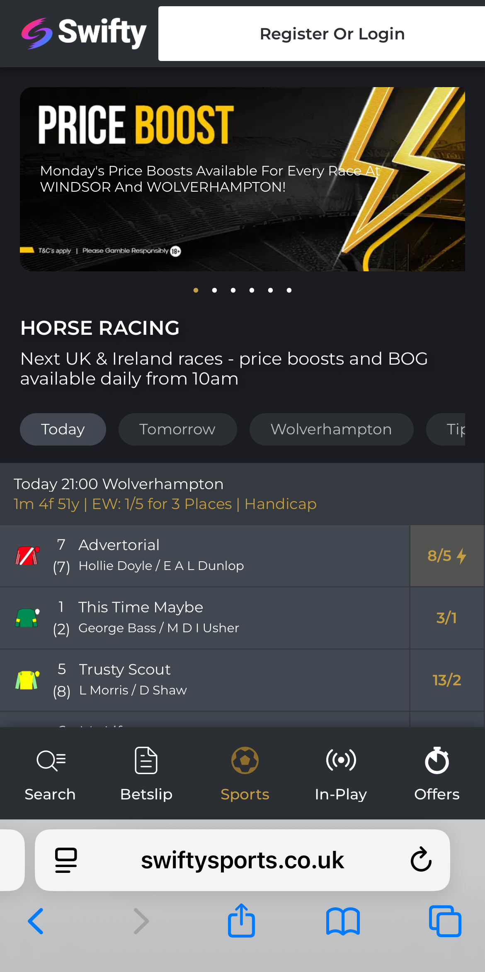Open the Offers stopwatch icon
485x972 pixels.
[437, 761]
